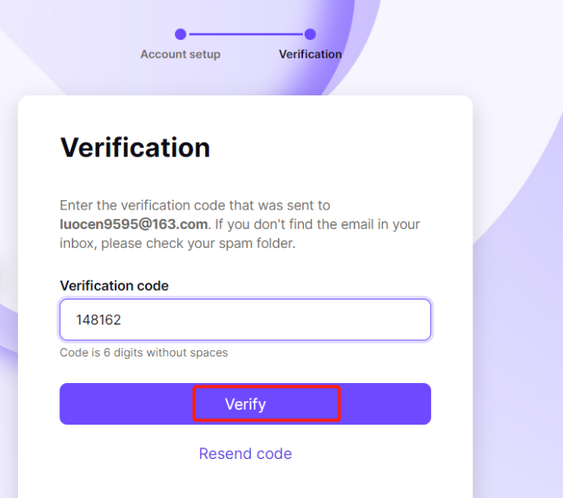Click the empty right end of code field
The height and width of the screenshot is (498, 563).
coord(375,320)
